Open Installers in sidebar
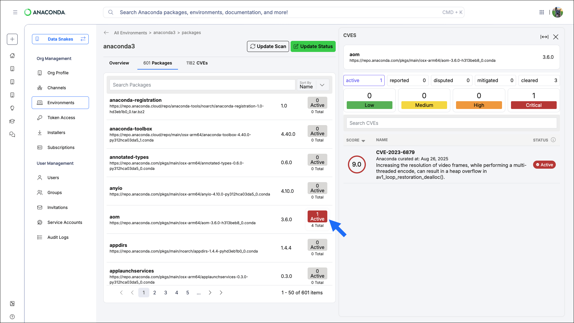 click(x=60, y=133)
